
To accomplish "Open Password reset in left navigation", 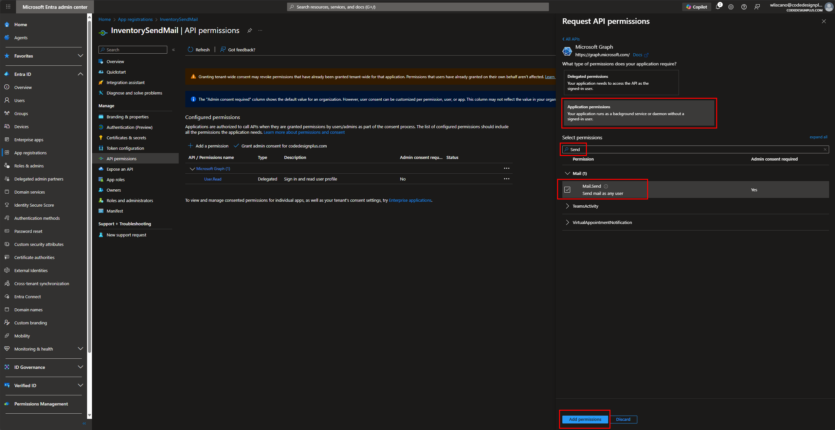I will [x=28, y=231].
